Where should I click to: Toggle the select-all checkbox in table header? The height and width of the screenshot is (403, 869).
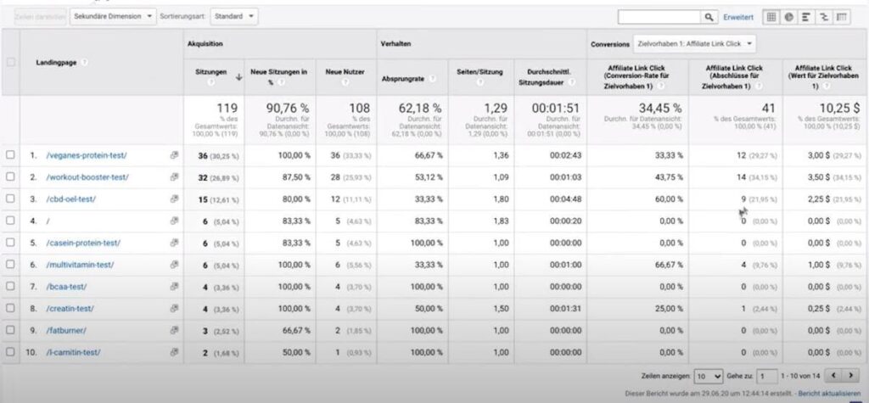pyautogui.click(x=10, y=62)
